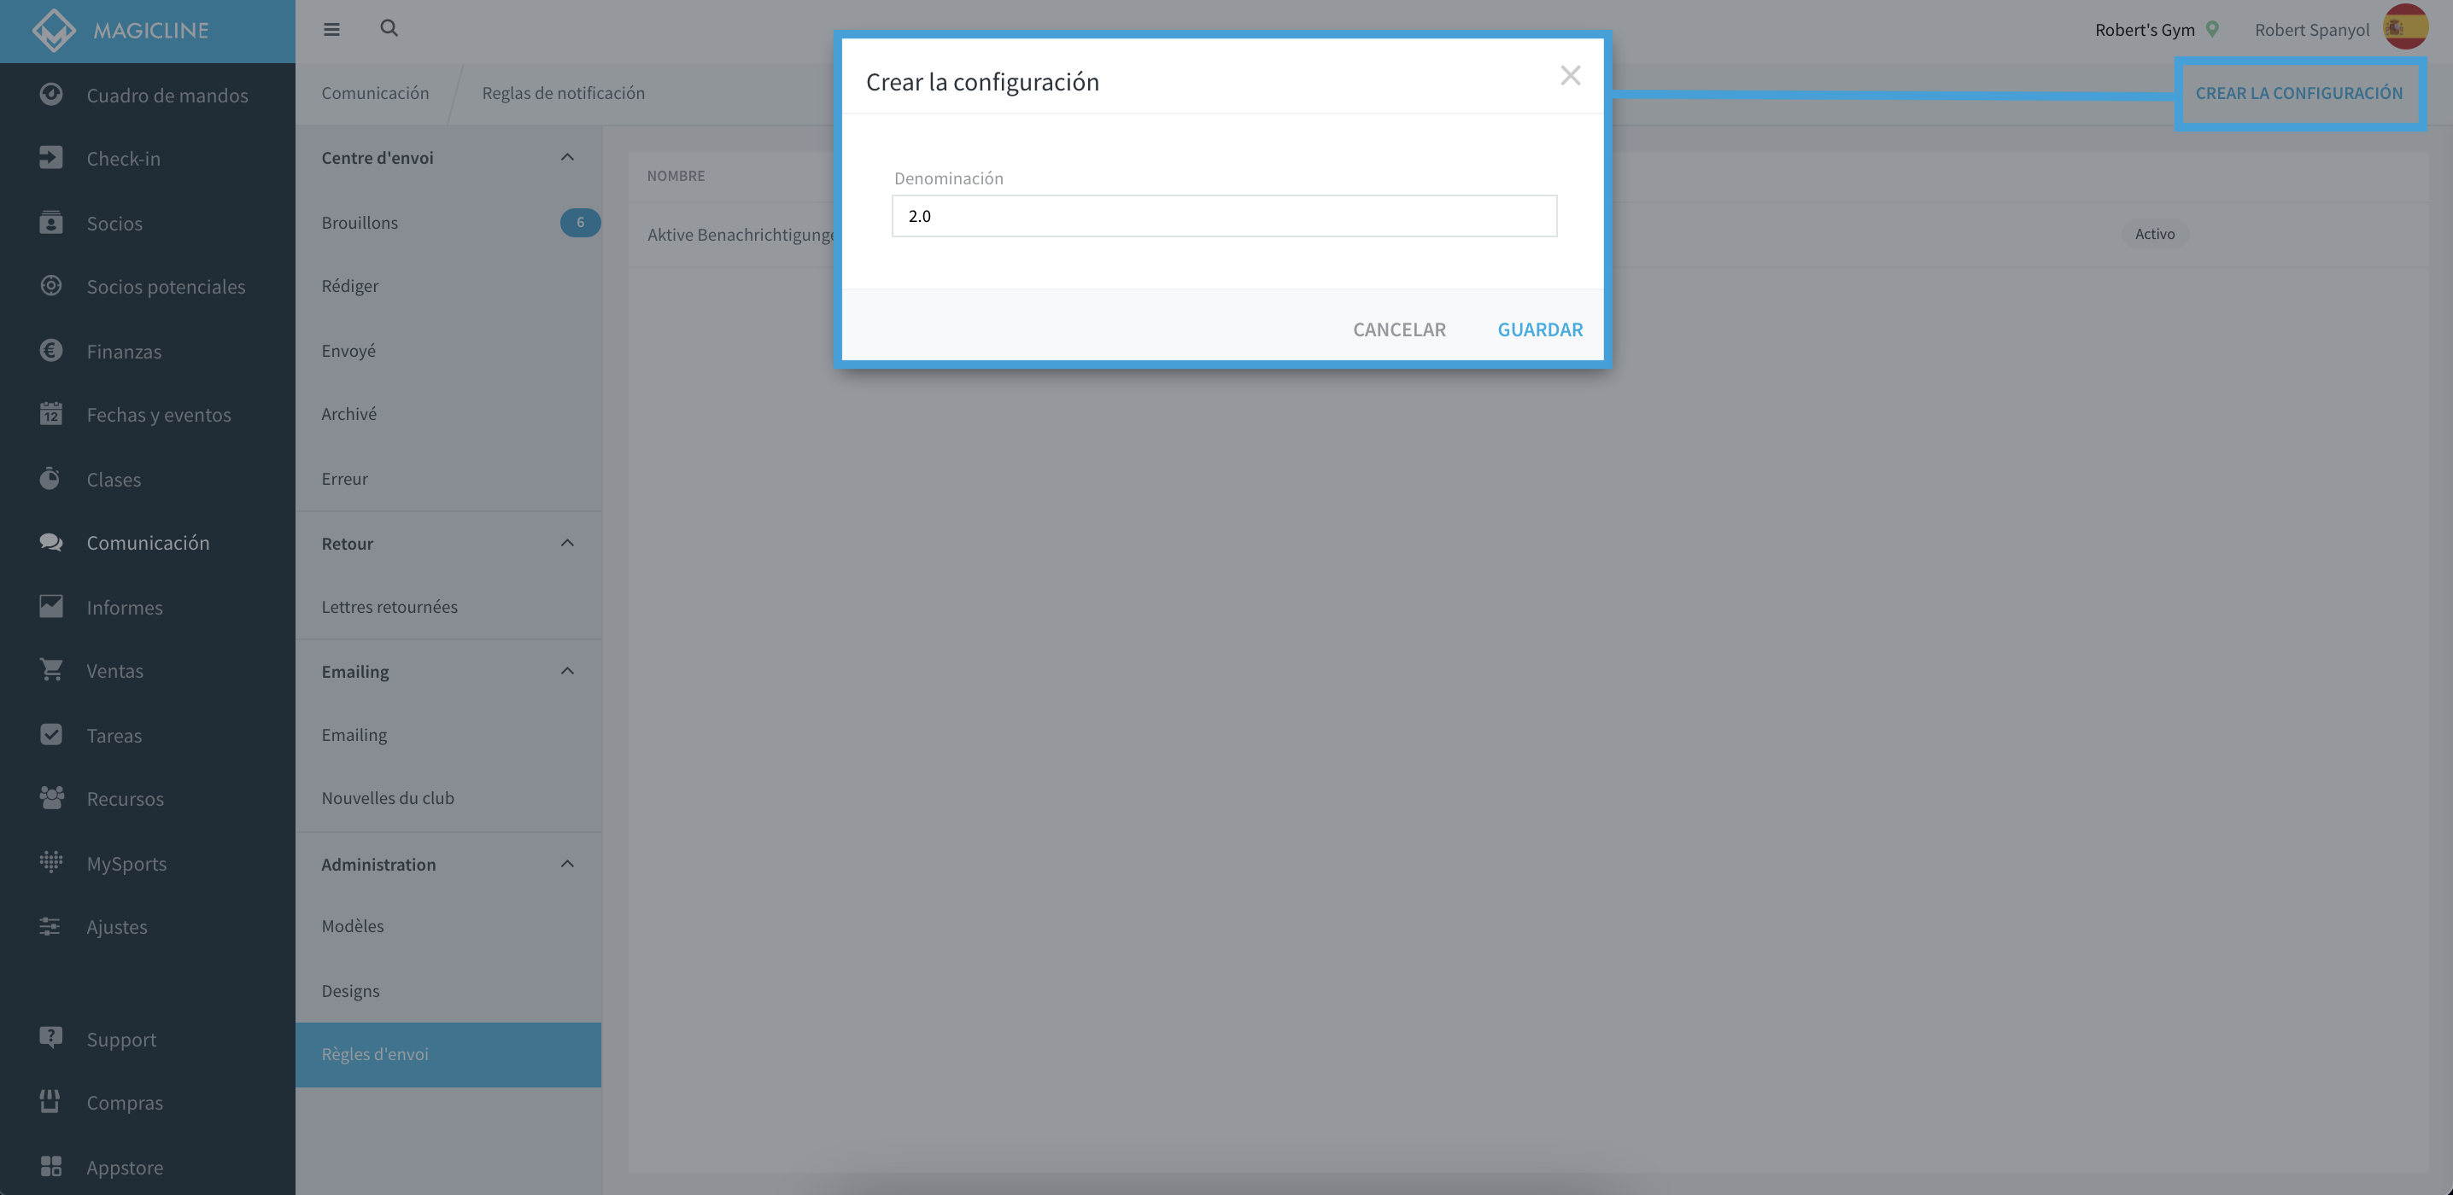Click the Informes chart icon
This screenshot has width=2453, height=1195.
click(x=51, y=606)
